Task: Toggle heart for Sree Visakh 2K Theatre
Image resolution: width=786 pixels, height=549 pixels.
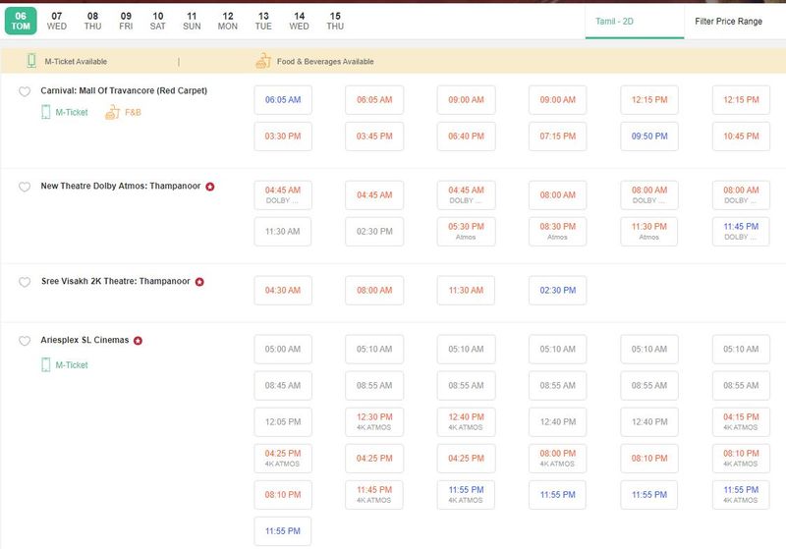Action: [25, 282]
